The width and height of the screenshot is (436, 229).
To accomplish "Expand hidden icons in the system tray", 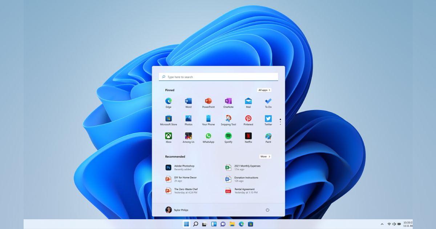I will [383, 224].
